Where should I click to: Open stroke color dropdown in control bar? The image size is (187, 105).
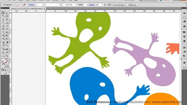click(x=27, y=5)
